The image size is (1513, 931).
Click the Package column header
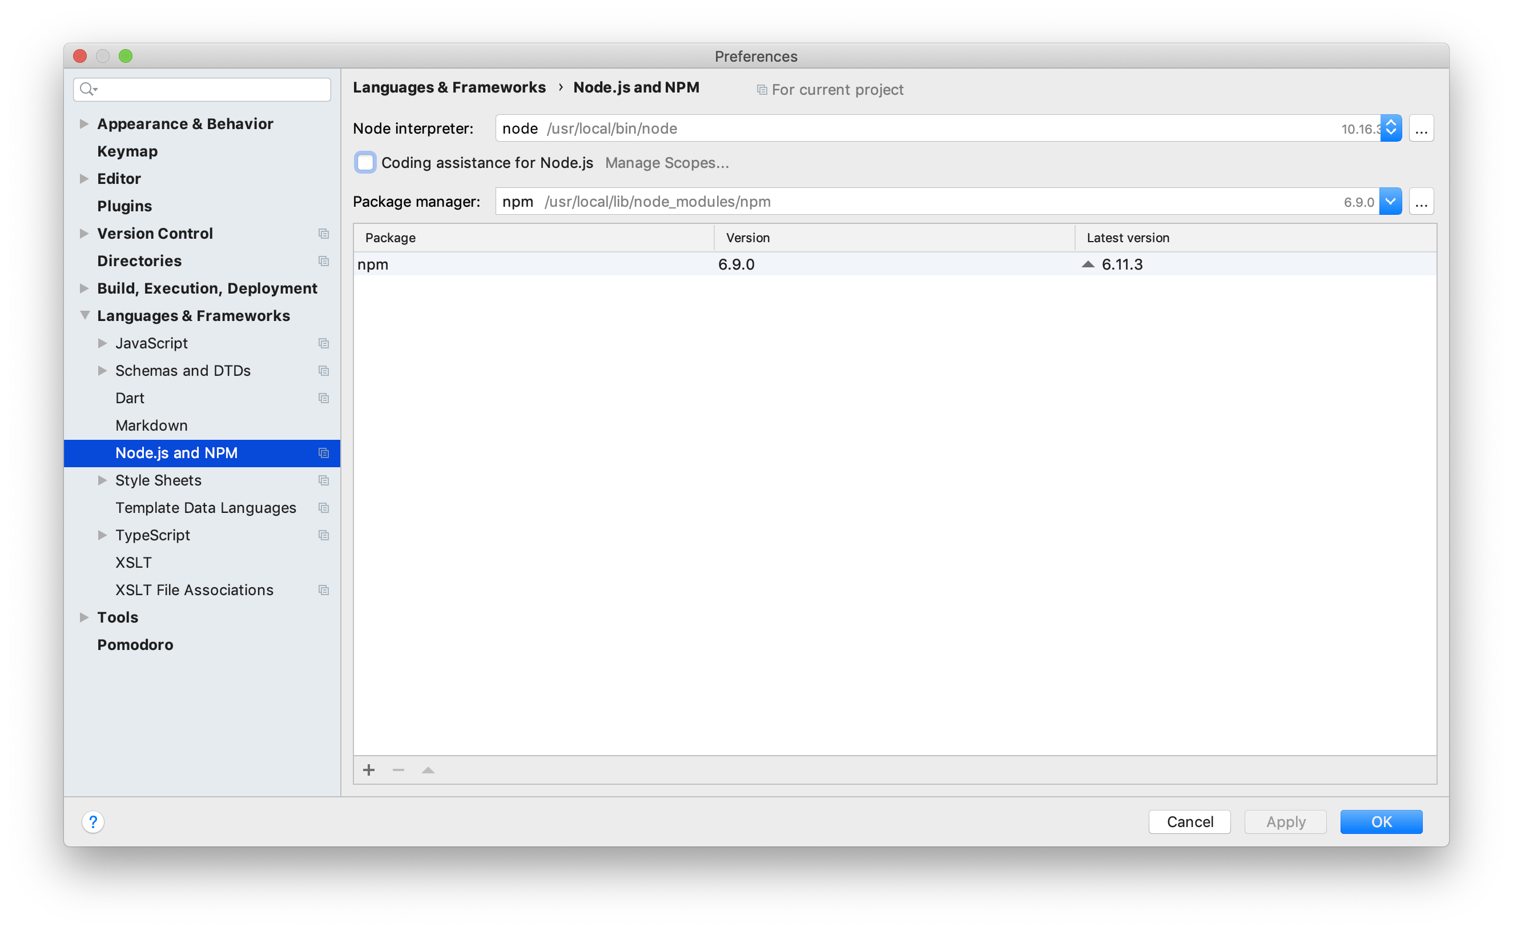click(534, 238)
